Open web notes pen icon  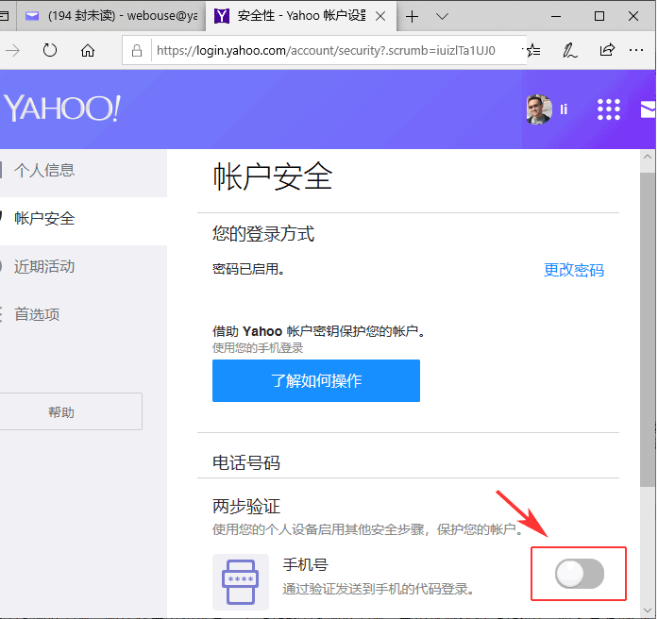point(570,51)
